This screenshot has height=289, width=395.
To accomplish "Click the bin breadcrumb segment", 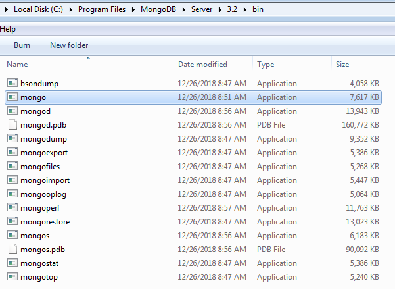I will click(x=258, y=9).
